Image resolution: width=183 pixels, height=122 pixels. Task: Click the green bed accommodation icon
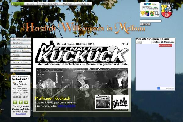tap(26, 102)
